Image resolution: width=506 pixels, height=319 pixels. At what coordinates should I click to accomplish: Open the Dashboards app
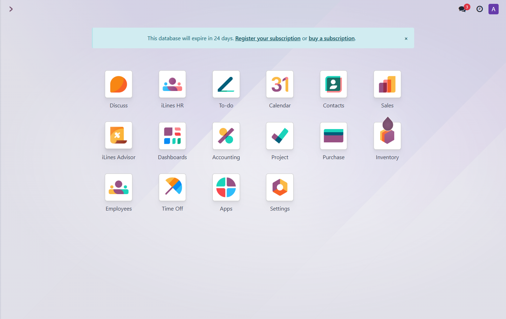(x=172, y=136)
